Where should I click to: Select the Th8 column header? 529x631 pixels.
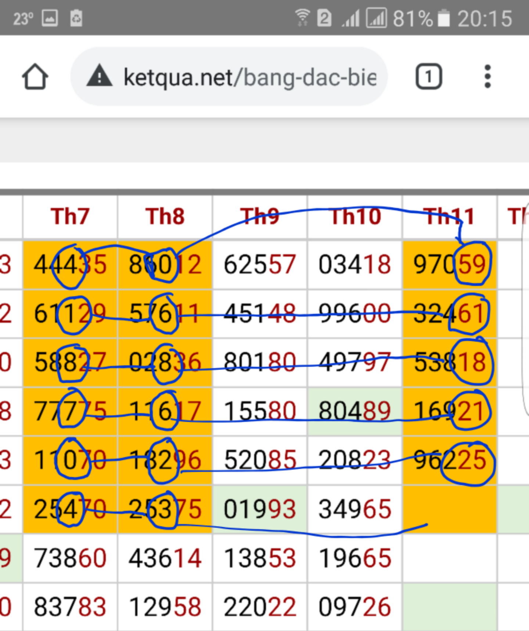165,216
